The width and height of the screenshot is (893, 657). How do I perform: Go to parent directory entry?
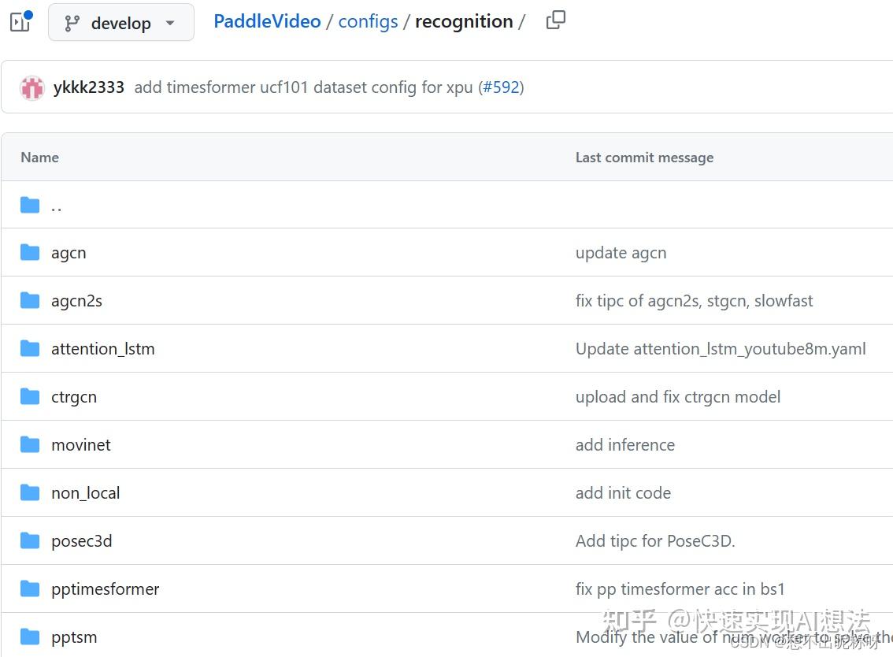(56, 206)
